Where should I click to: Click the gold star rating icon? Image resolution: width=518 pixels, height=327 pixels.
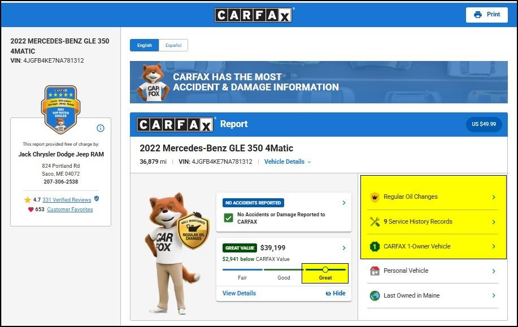(28, 200)
